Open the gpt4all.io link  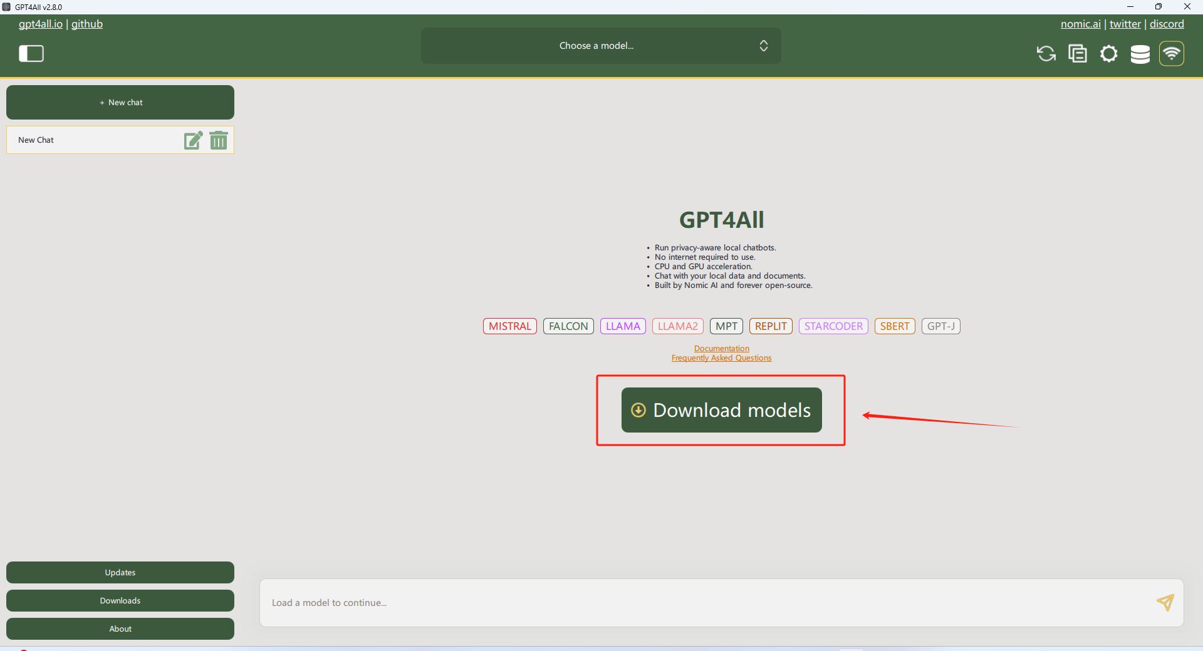tap(41, 24)
